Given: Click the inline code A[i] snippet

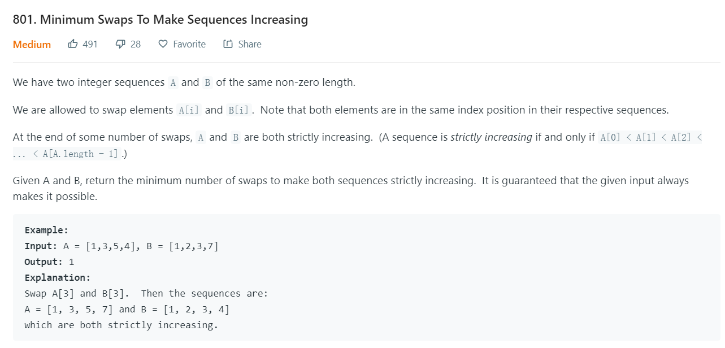Looking at the screenshot, I should [189, 110].
